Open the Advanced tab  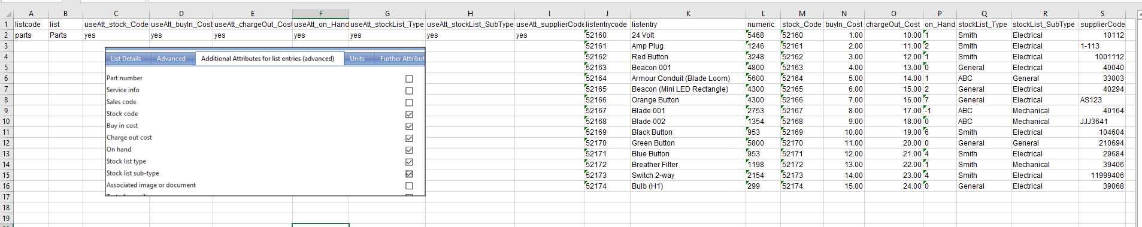(x=171, y=59)
